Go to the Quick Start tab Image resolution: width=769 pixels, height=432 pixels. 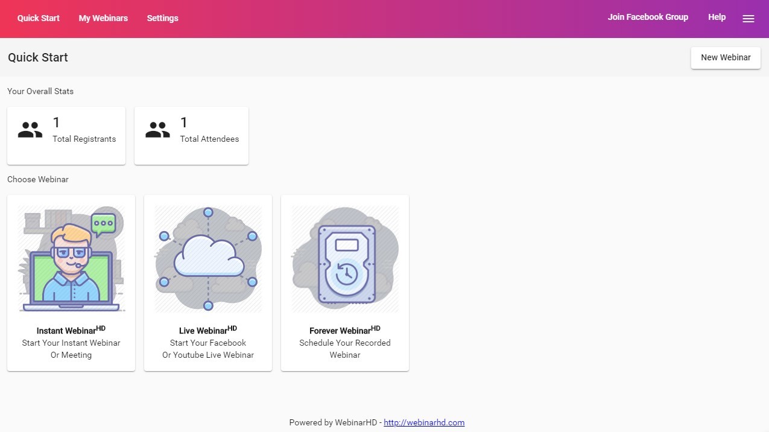point(39,18)
